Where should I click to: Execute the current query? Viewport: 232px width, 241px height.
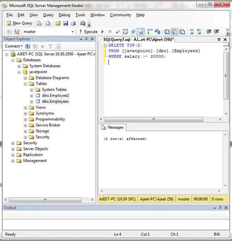pos(88,32)
